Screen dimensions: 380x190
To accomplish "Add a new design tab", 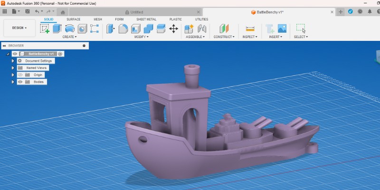I will pos(341,12).
